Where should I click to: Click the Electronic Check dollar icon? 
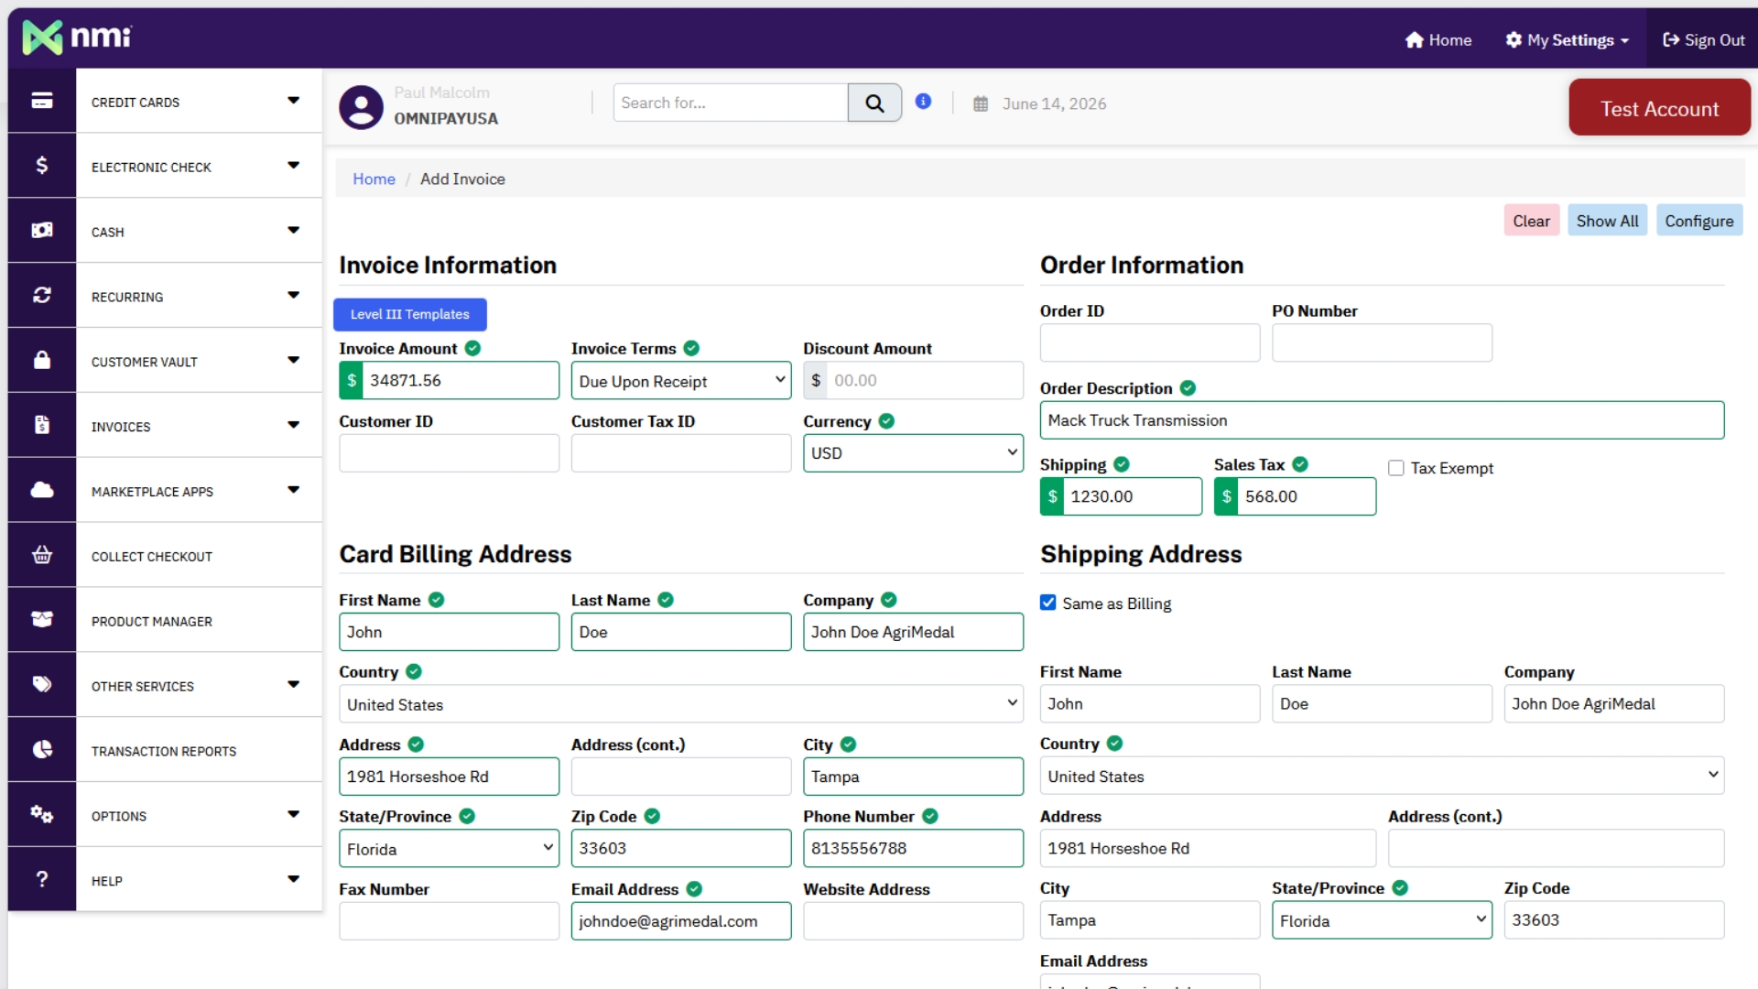tap(42, 166)
